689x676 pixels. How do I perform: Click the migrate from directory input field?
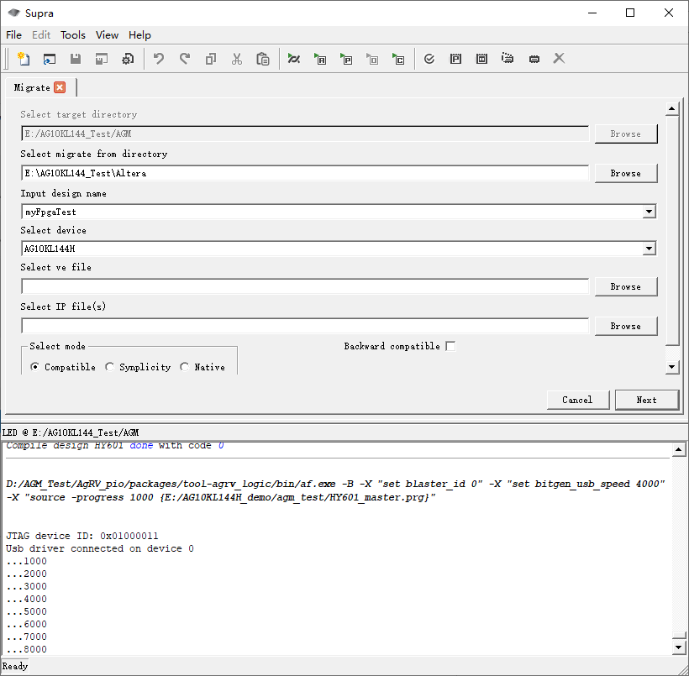[x=305, y=173]
